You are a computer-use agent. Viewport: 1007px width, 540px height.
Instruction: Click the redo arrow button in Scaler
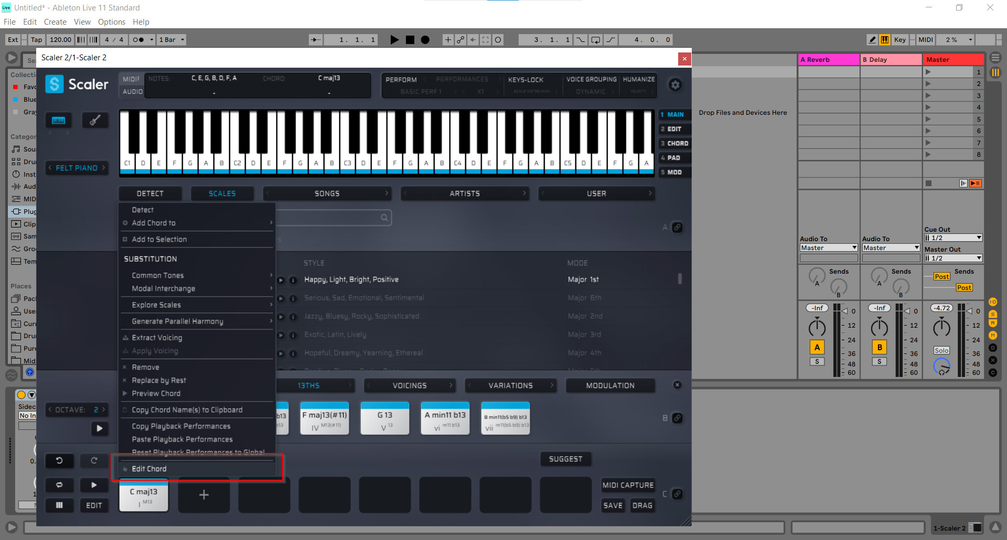click(x=94, y=460)
